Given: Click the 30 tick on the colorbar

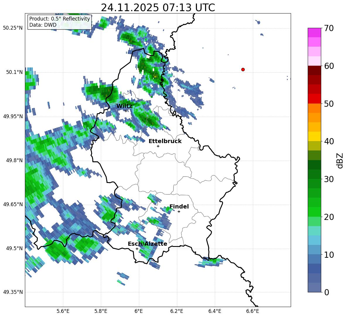Looking at the screenshot, I should tap(329, 179).
